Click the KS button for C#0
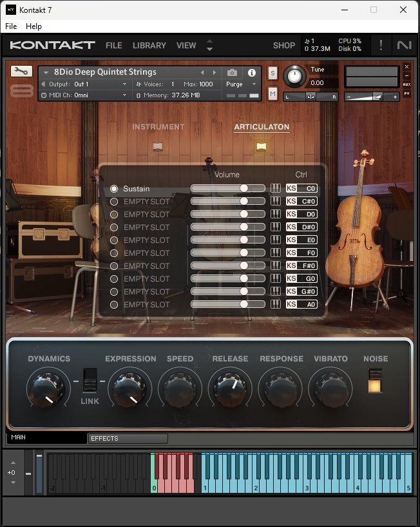This screenshot has width=420, height=527. 291,202
